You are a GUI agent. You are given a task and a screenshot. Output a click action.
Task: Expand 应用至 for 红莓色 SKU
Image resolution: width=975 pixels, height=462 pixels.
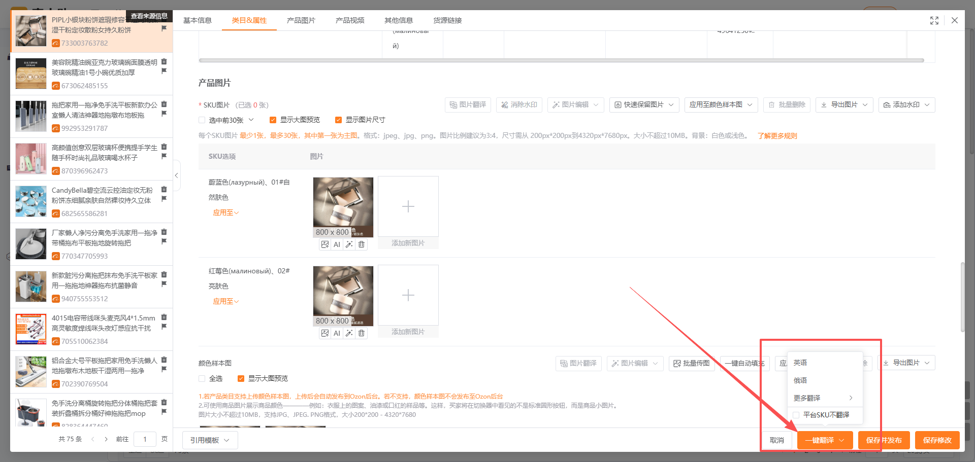tap(226, 301)
